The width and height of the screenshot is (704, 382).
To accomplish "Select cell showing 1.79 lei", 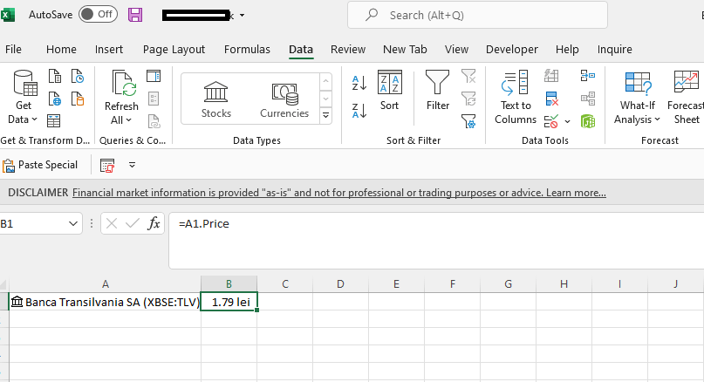I will tap(229, 302).
